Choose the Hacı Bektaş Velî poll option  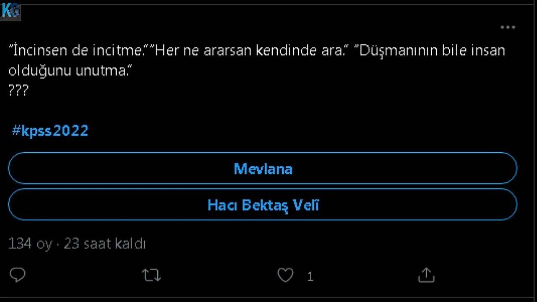coord(263,205)
